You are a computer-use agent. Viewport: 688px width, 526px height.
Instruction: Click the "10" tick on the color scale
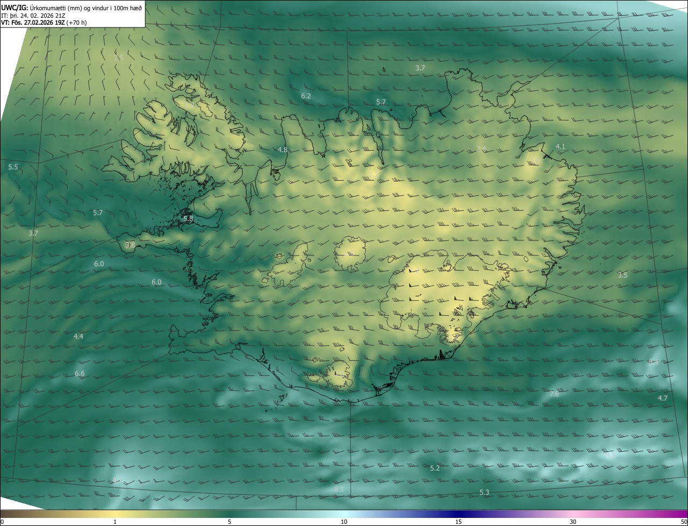point(344,522)
